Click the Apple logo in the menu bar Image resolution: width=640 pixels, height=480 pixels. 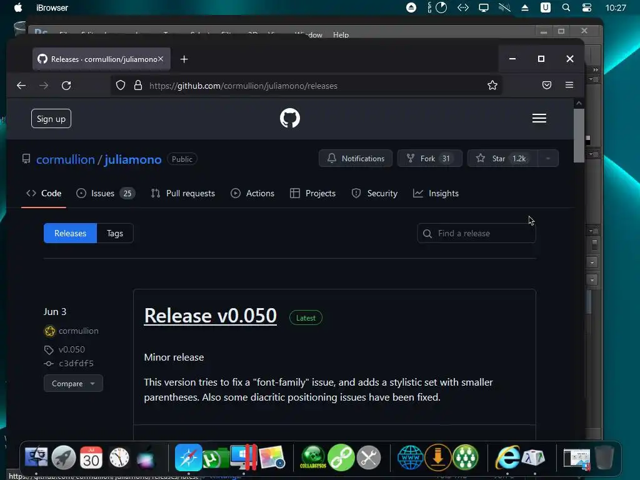click(18, 7)
